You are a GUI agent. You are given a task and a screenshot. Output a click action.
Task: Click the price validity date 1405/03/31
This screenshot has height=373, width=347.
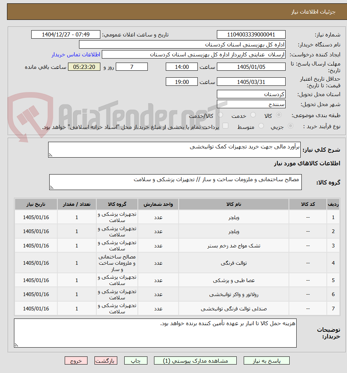pyautogui.click(x=251, y=82)
